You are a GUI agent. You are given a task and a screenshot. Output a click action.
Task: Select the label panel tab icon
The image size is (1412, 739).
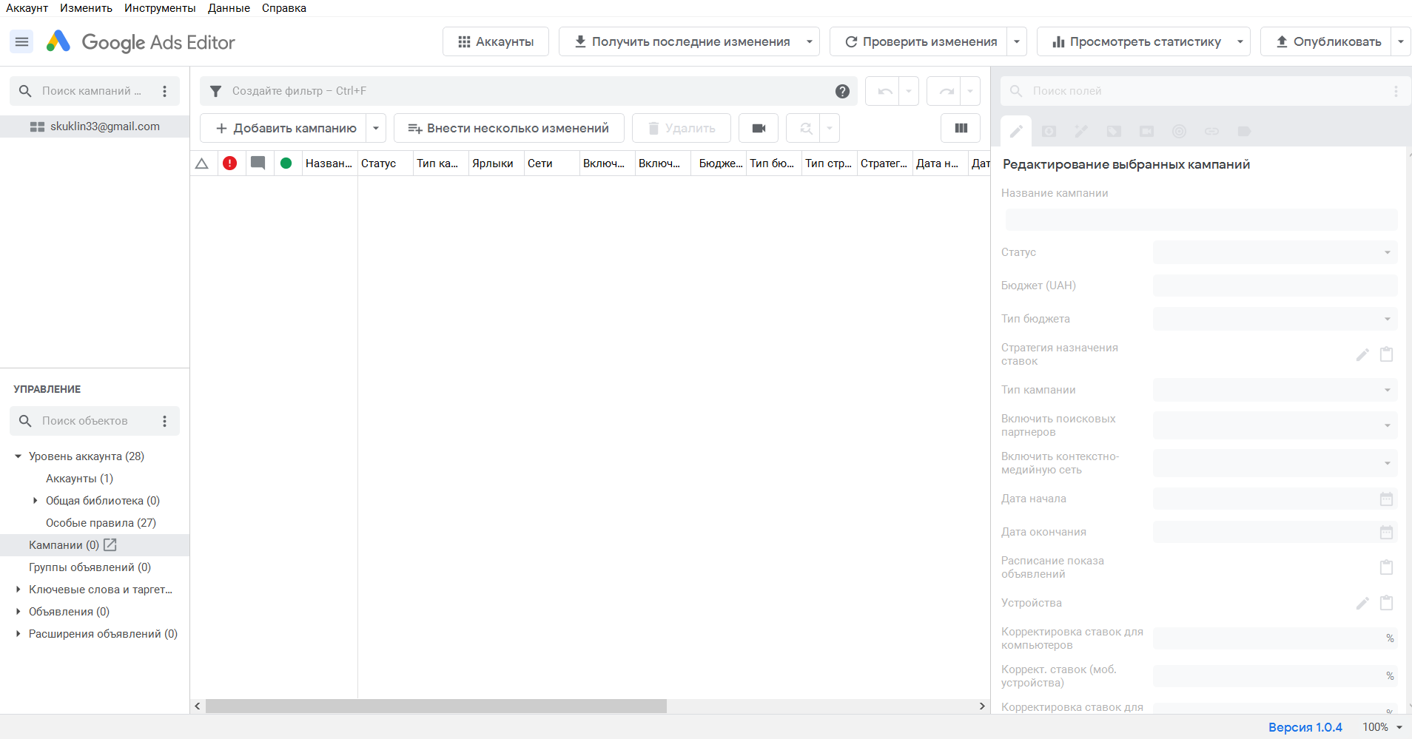[1244, 131]
